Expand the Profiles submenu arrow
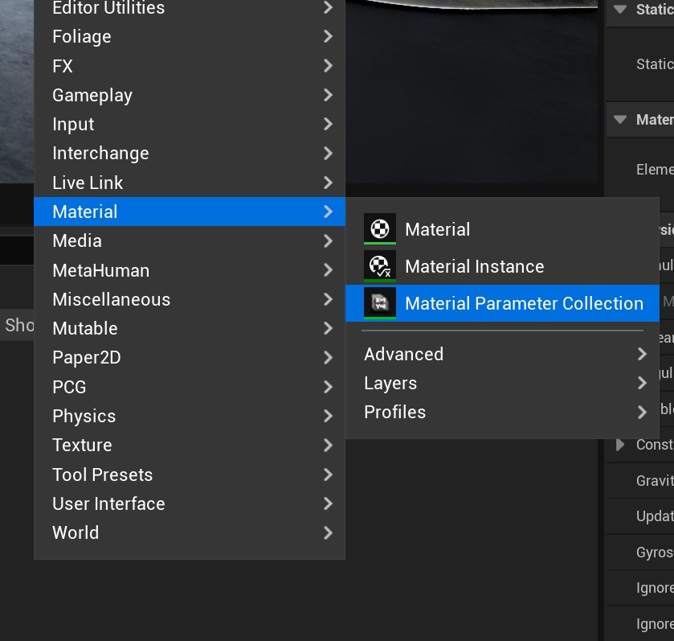Screen dimensions: 674x641 (x=642, y=412)
